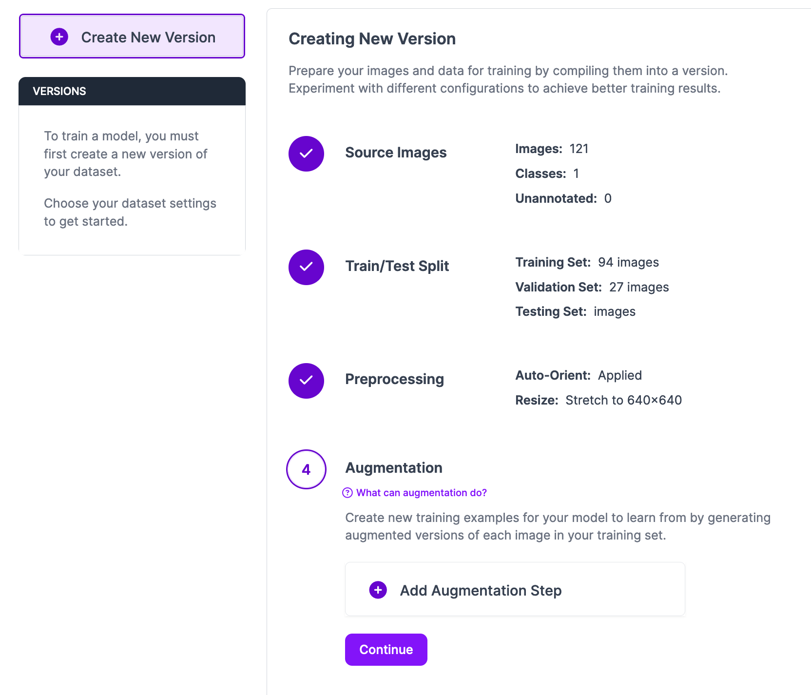811x695 pixels.
Task: Expand the Train/Test Split step
Action: (x=397, y=266)
